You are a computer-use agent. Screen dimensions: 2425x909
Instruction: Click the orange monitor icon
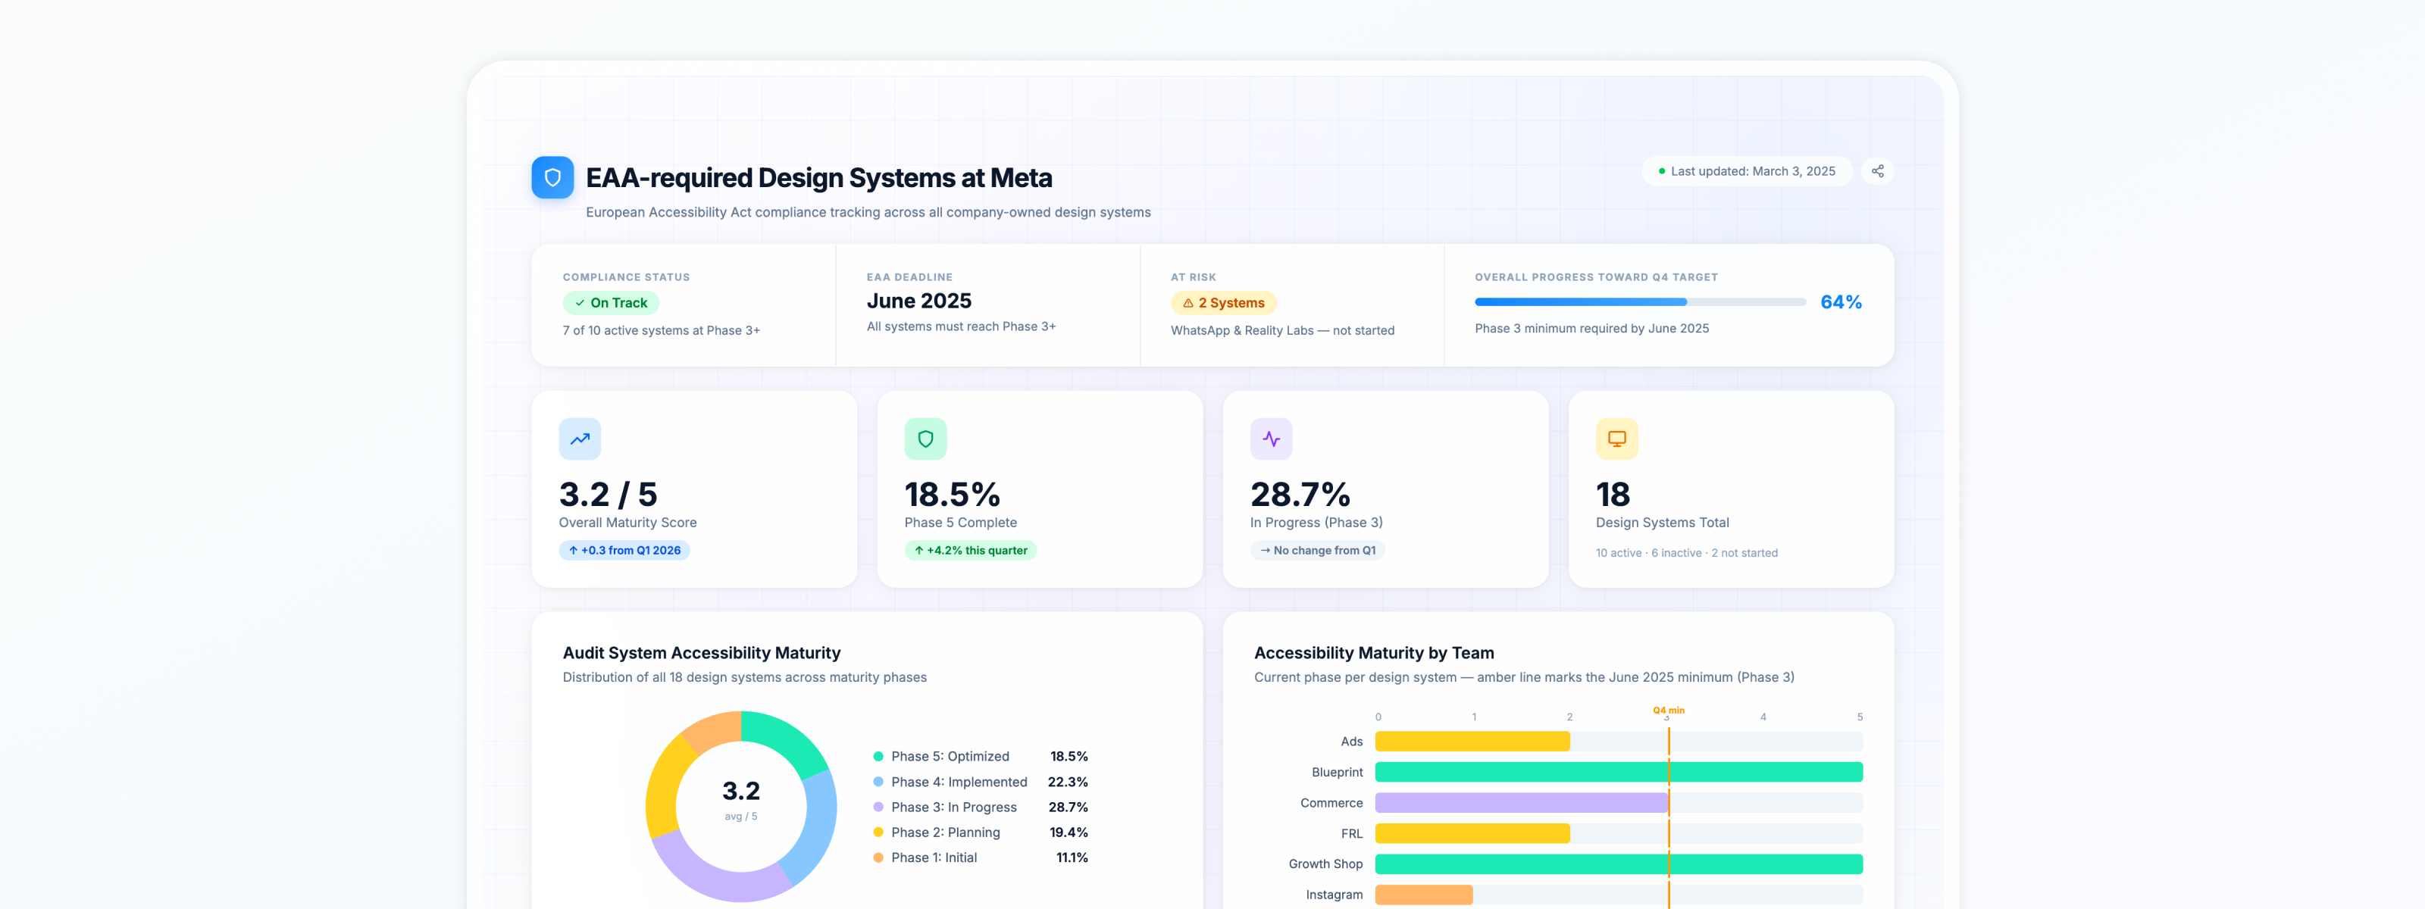coord(1616,439)
